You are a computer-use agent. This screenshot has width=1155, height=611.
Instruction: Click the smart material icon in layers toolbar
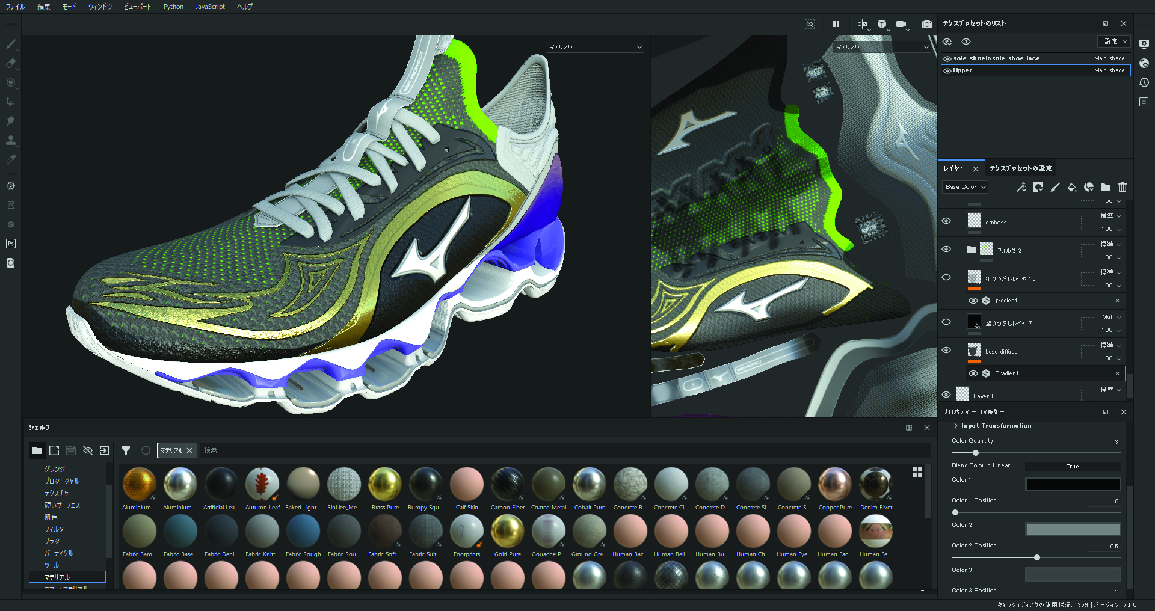coord(1089,187)
